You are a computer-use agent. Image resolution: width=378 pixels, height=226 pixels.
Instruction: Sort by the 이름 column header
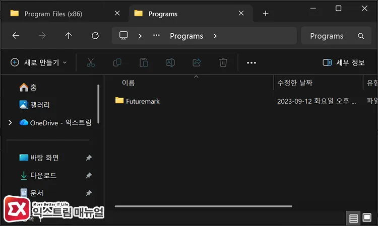pos(128,83)
